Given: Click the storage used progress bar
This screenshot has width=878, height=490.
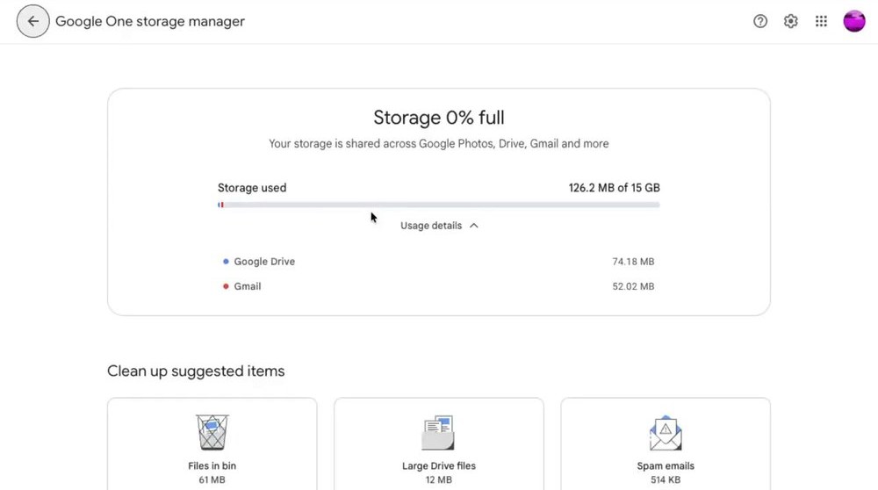Looking at the screenshot, I should (x=439, y=205).
